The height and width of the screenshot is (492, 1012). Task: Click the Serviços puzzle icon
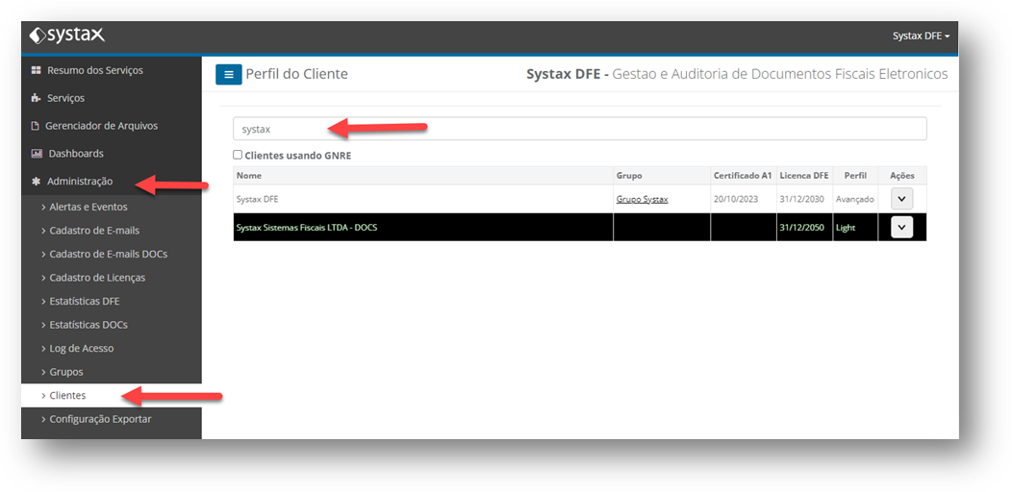click(37, 98)
